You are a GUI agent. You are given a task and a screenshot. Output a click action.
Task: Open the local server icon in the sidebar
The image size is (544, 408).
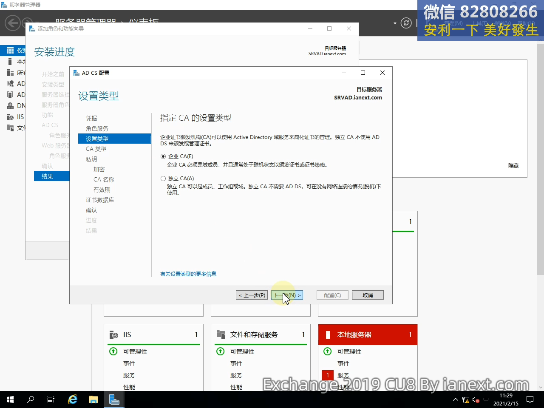pos(10,62)
